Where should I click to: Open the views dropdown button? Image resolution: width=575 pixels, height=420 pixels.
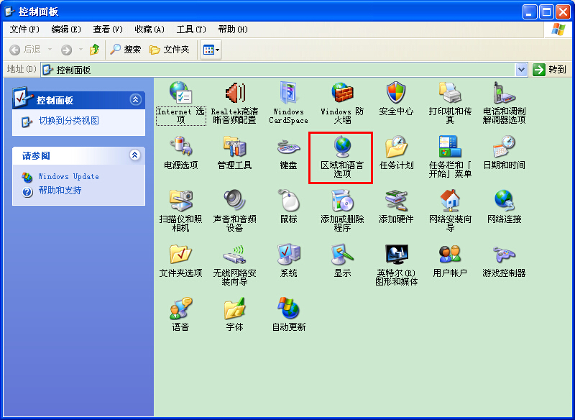coord(211,50)
